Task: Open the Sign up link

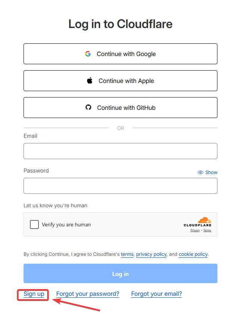Action: (34, 294)
